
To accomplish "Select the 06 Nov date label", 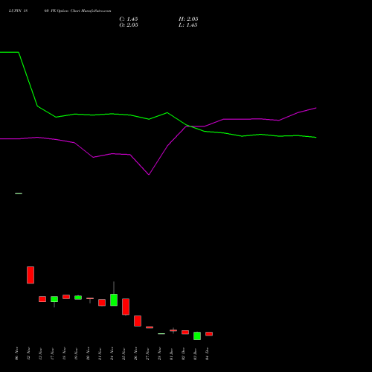I will [x=16, y=353].
